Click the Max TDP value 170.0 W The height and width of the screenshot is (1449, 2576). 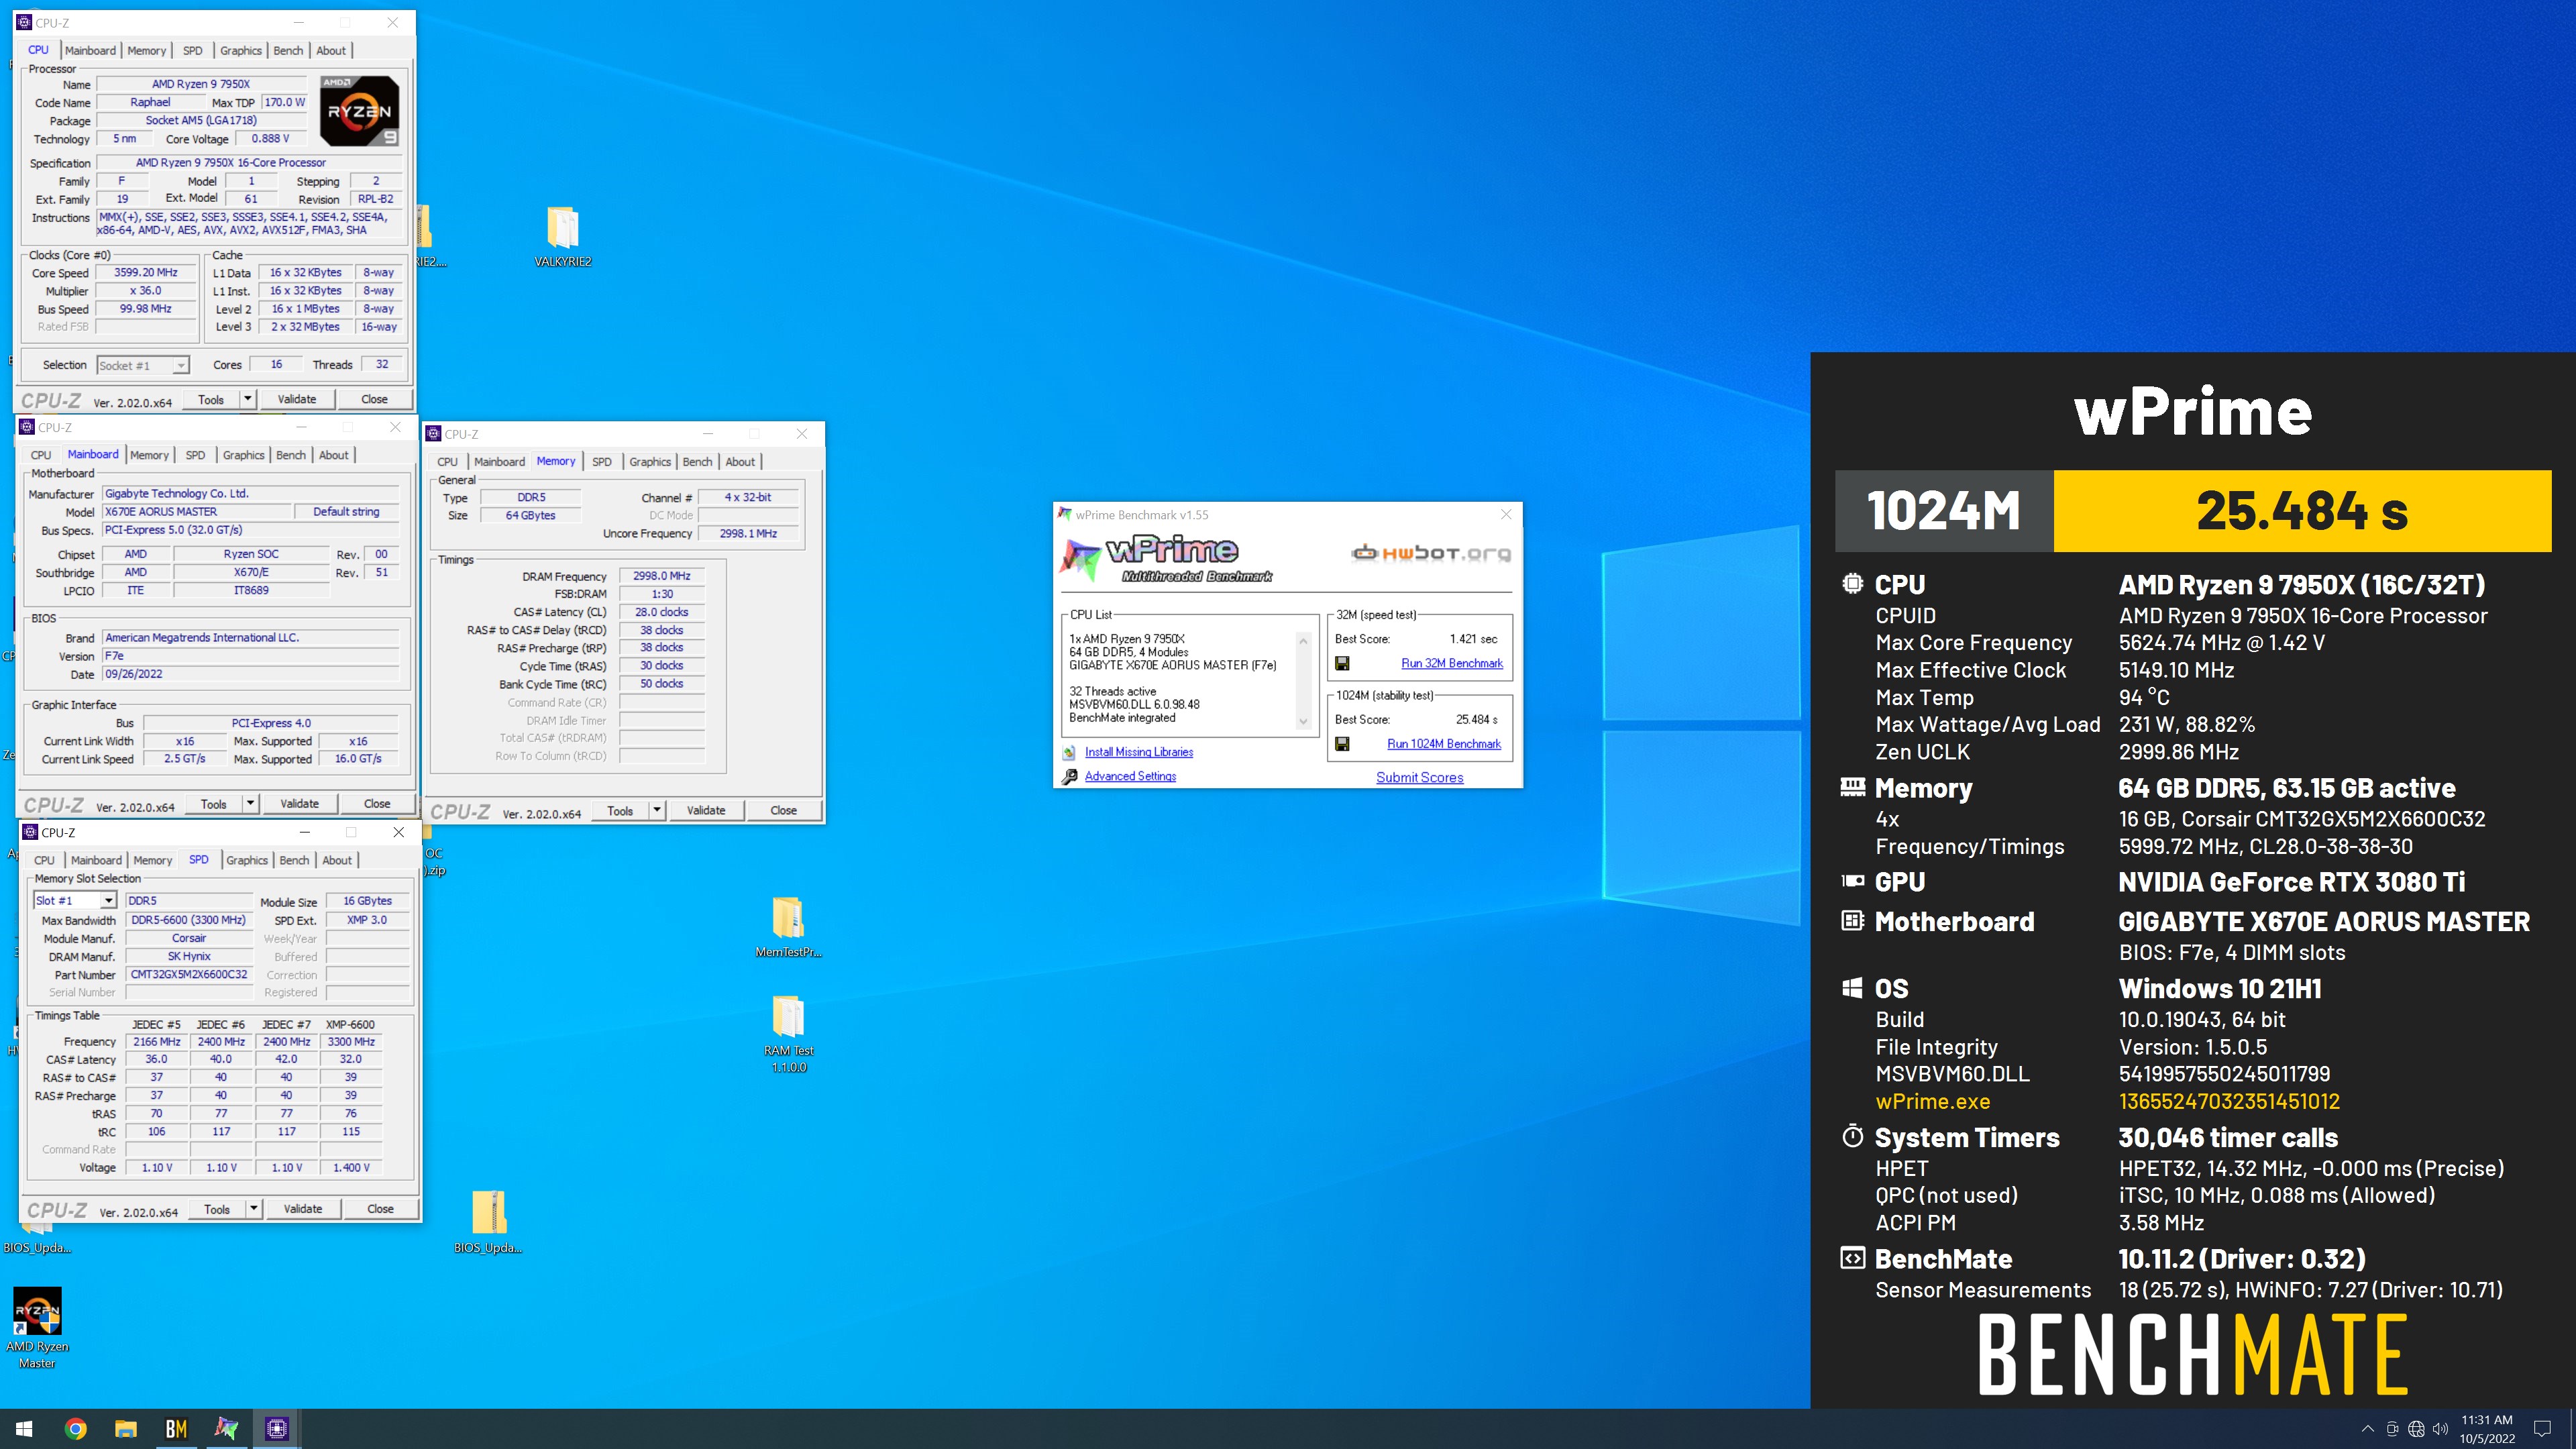click(x=284, y=102)
